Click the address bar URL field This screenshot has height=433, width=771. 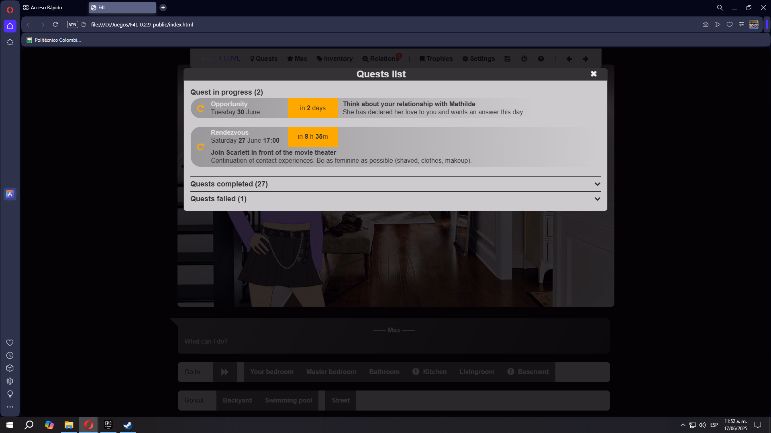[241, 24]
